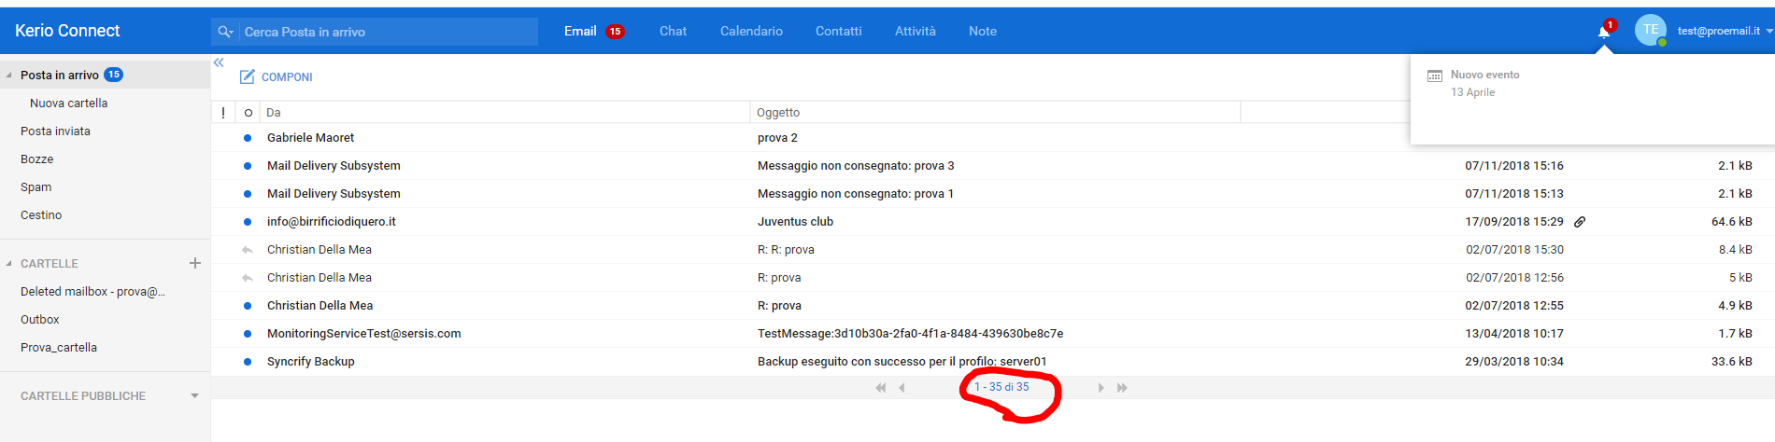
Task: Go to the next page arrow
Action: click(1100, 388)
